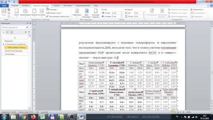Open Границы страниц (Page Borders) dialog
The height and width of the screenshot is (120, 213).
[x=96, y=13]
